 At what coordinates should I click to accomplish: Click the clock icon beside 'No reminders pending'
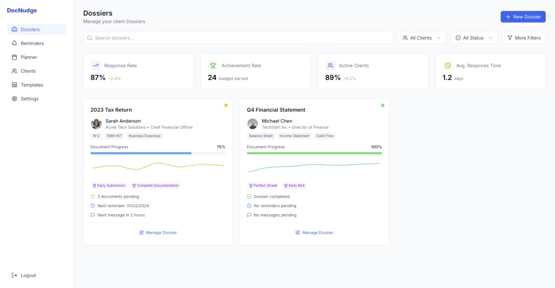point(249,206)
